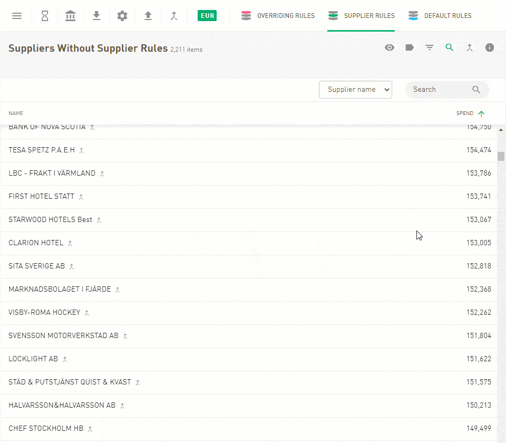This screenshot has height=443, width=506.
Task: Open the hamburger menu
Action: 17,16
